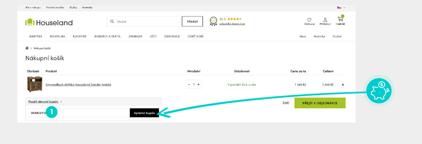The height and width of the screenshot is (144, 422).
Task: Open the Koupelna menu
Action: tap(58, 36)
